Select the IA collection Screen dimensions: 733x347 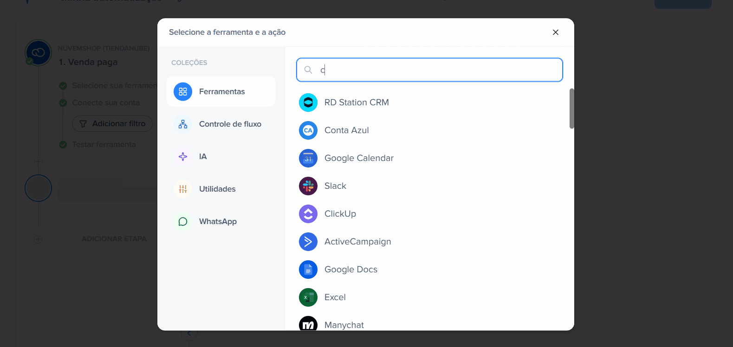[x=221, y=156]
